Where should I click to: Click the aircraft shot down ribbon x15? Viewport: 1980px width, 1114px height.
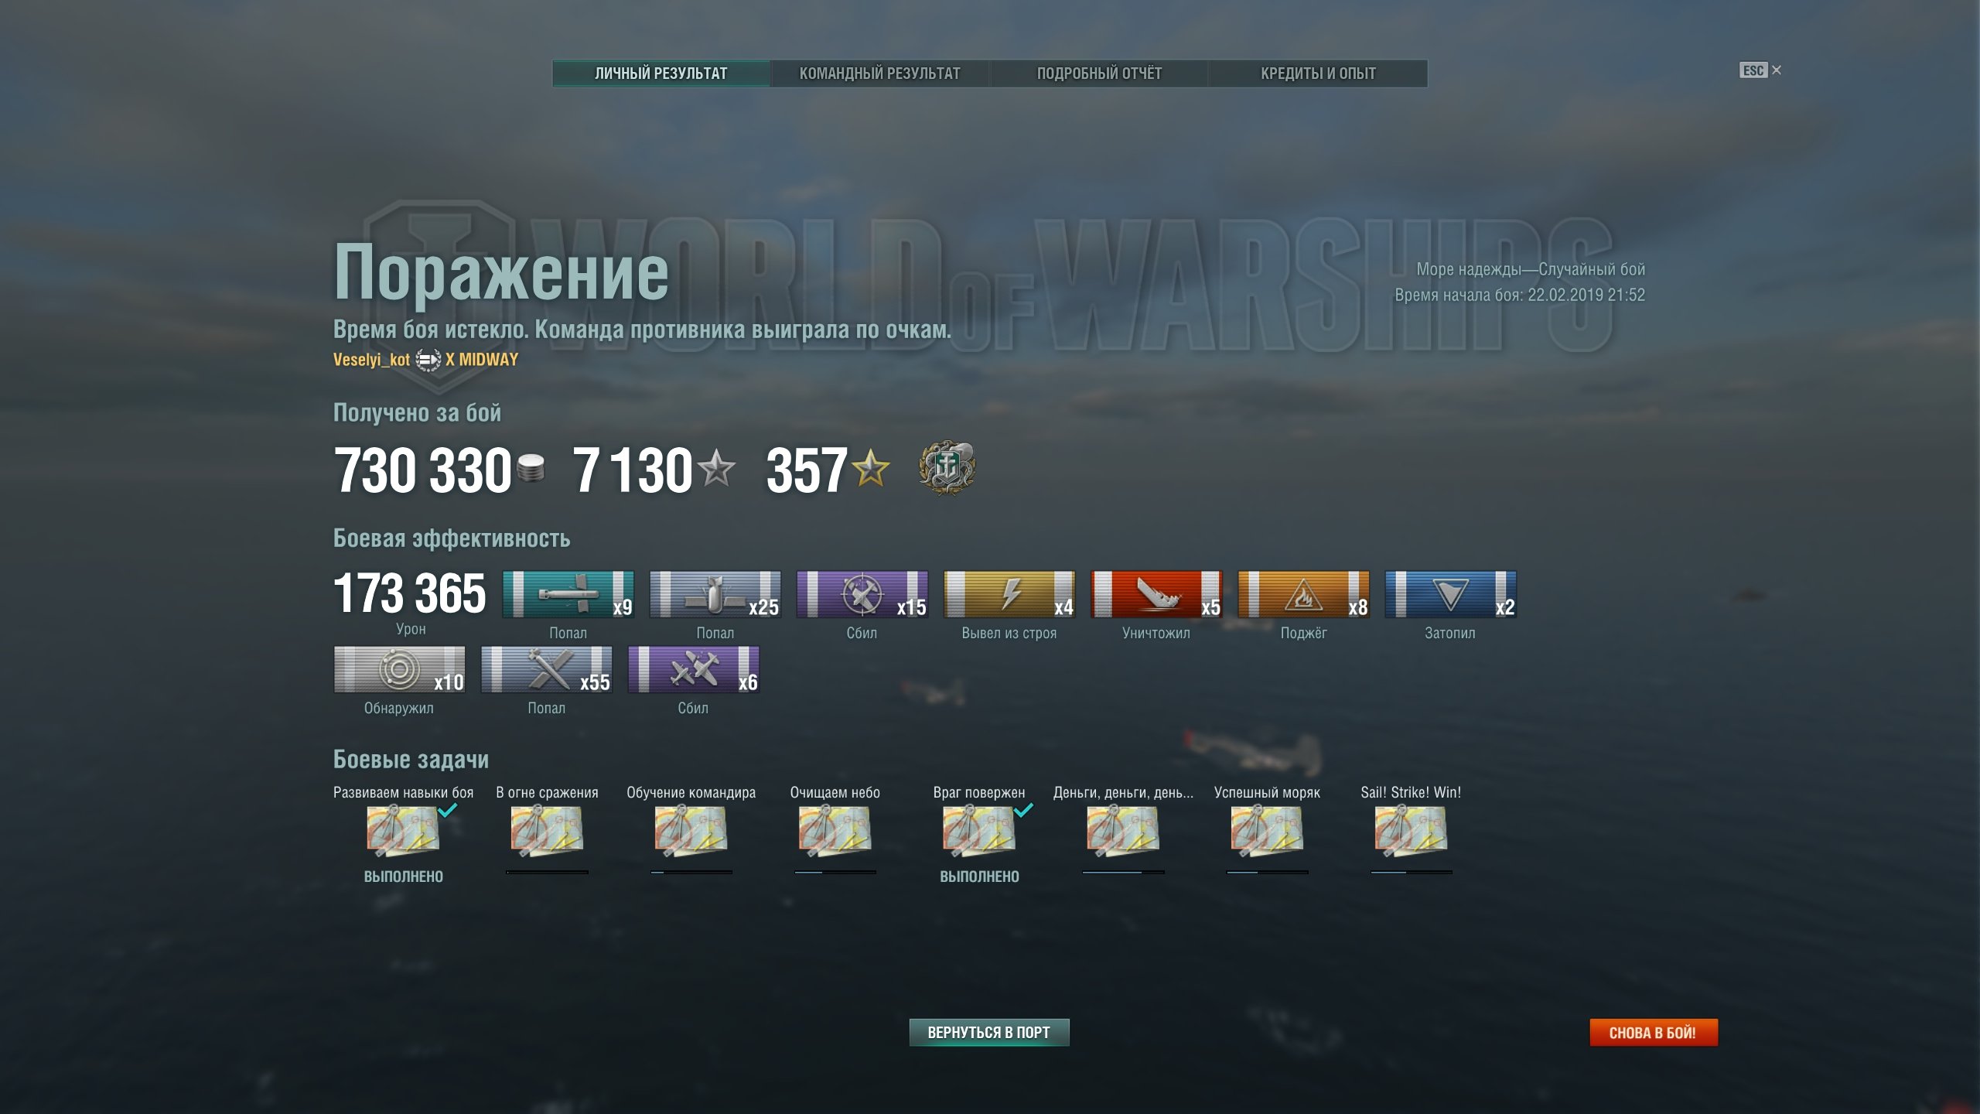tap(862, 594)
